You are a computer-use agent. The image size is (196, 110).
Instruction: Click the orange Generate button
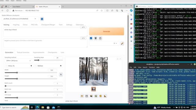[x=107, y=31]
